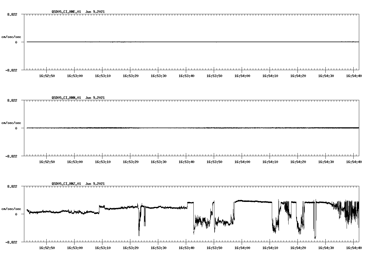Click 16:53:20 time label under HNZ plot
The image size is (379, 258).
coord(131,248)
